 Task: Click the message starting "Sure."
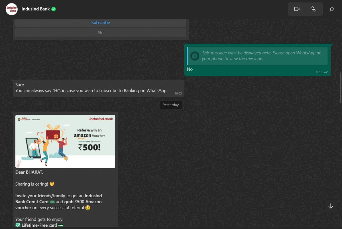point(98,88)
